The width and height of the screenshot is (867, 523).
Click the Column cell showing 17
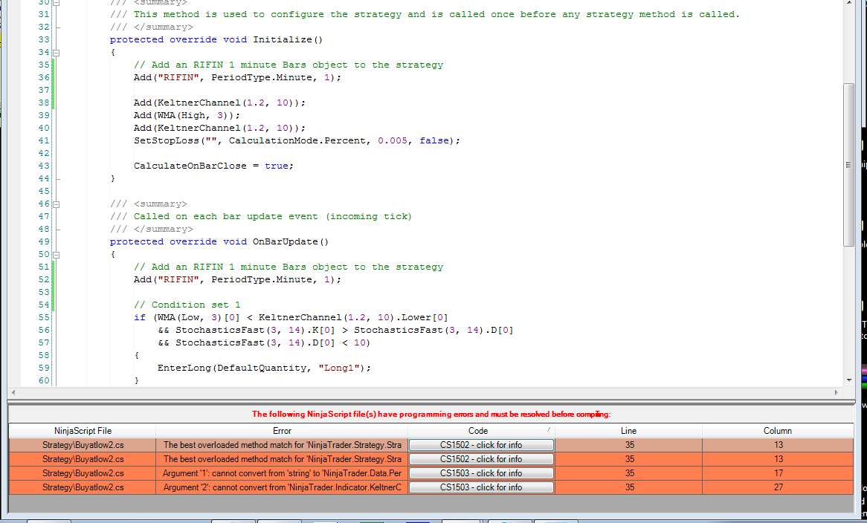pyautogui.click(x=778, y=473)
